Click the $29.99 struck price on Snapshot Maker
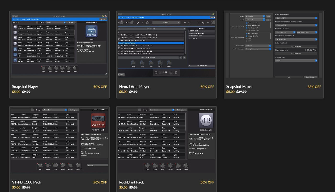Viewport: 335px width, 192px height. coord(241,92)
